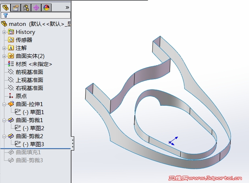Select the 曲面-剪裁2 feature label

coord(29,136)
